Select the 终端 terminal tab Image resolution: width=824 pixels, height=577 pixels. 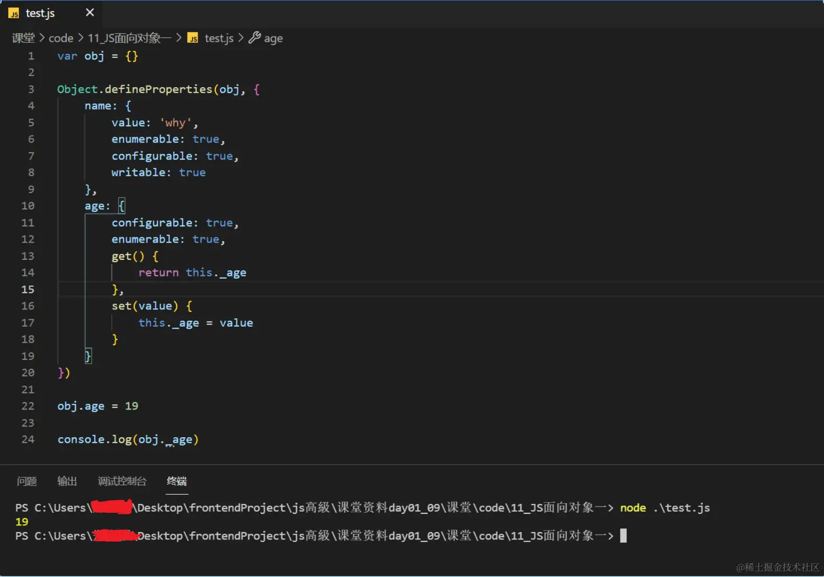coord(177,481)
